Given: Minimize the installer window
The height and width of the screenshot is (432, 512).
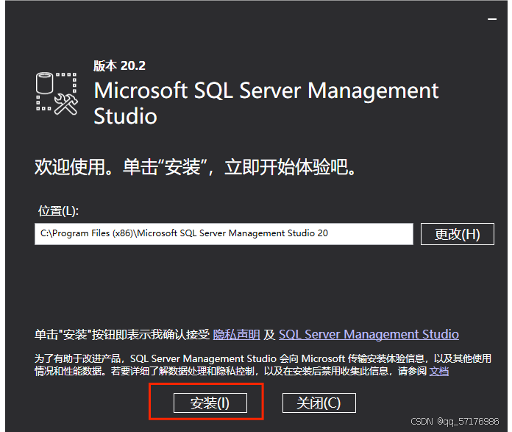Looking at the screenshot, I should (492, 19).
